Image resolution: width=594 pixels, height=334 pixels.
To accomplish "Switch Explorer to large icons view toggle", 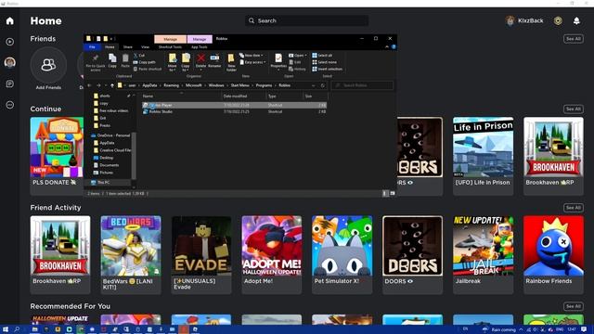I will click(393, 194).
